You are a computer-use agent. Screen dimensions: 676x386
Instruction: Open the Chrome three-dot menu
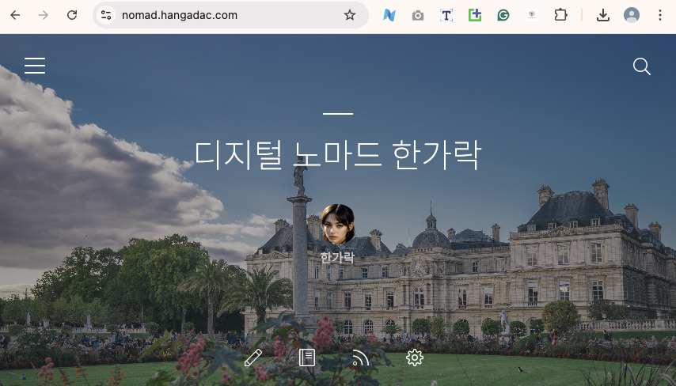660,15
